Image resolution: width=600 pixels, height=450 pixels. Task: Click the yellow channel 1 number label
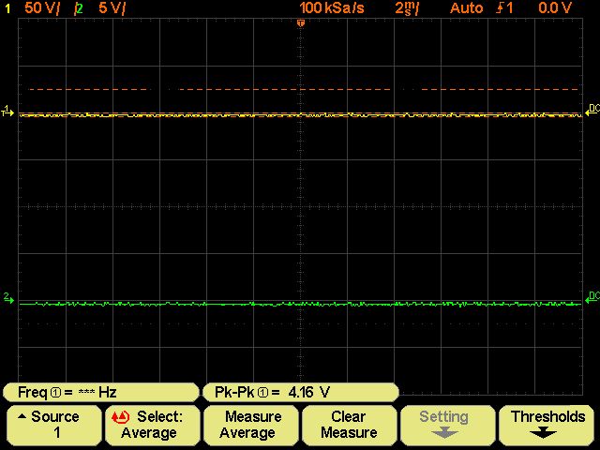[7, 8]
